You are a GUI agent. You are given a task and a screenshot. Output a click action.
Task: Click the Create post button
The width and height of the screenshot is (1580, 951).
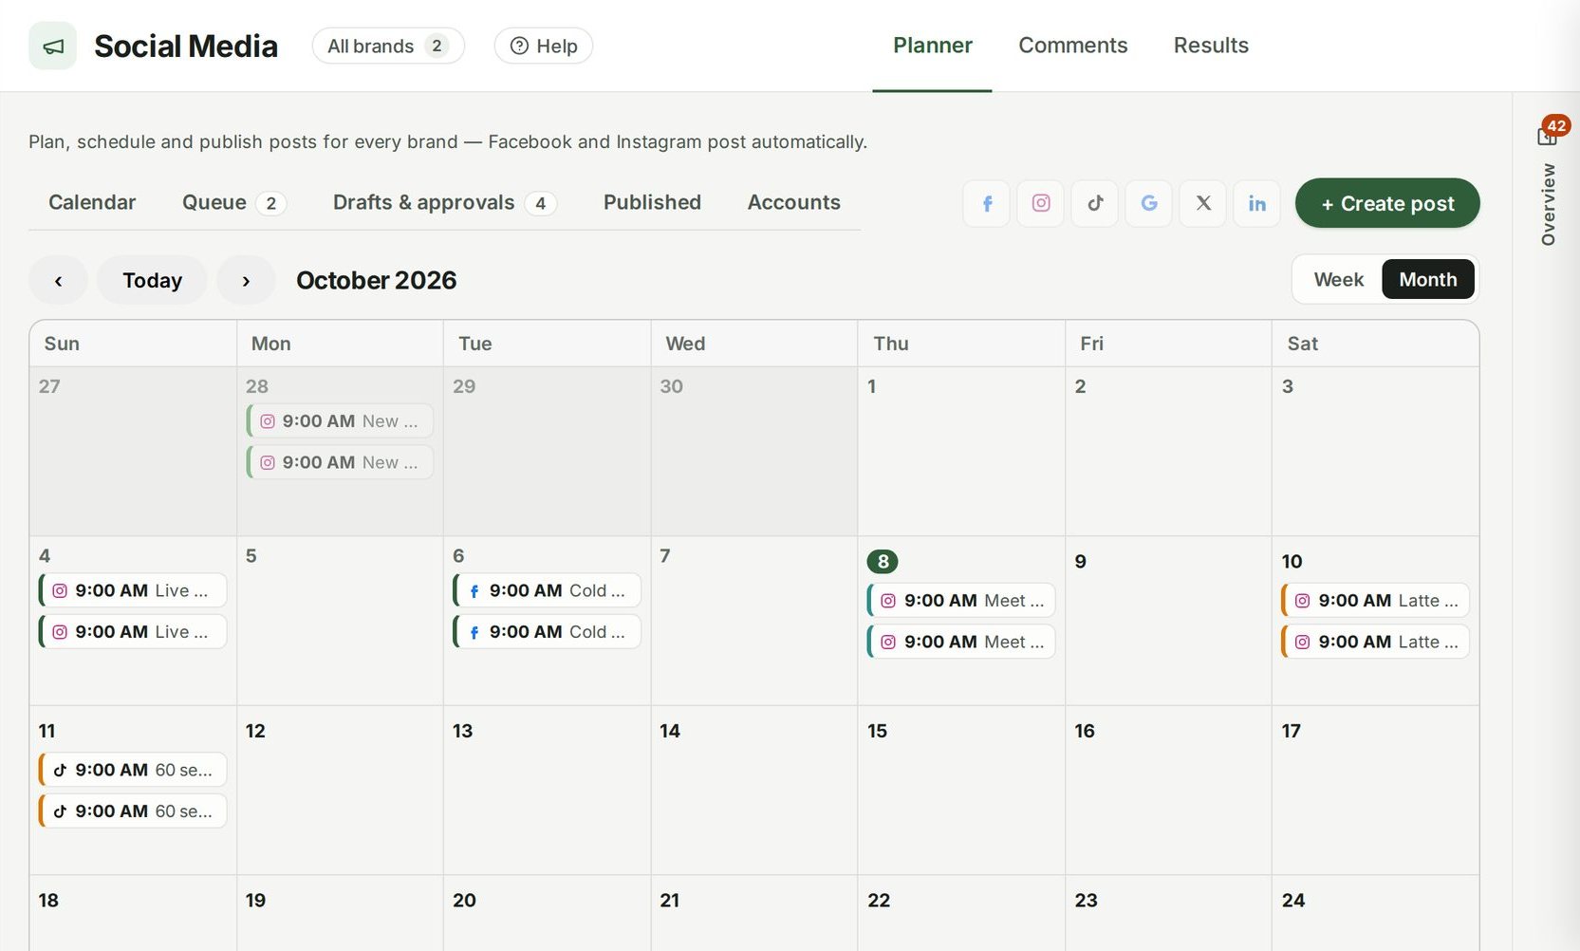tap(1387, 203)
